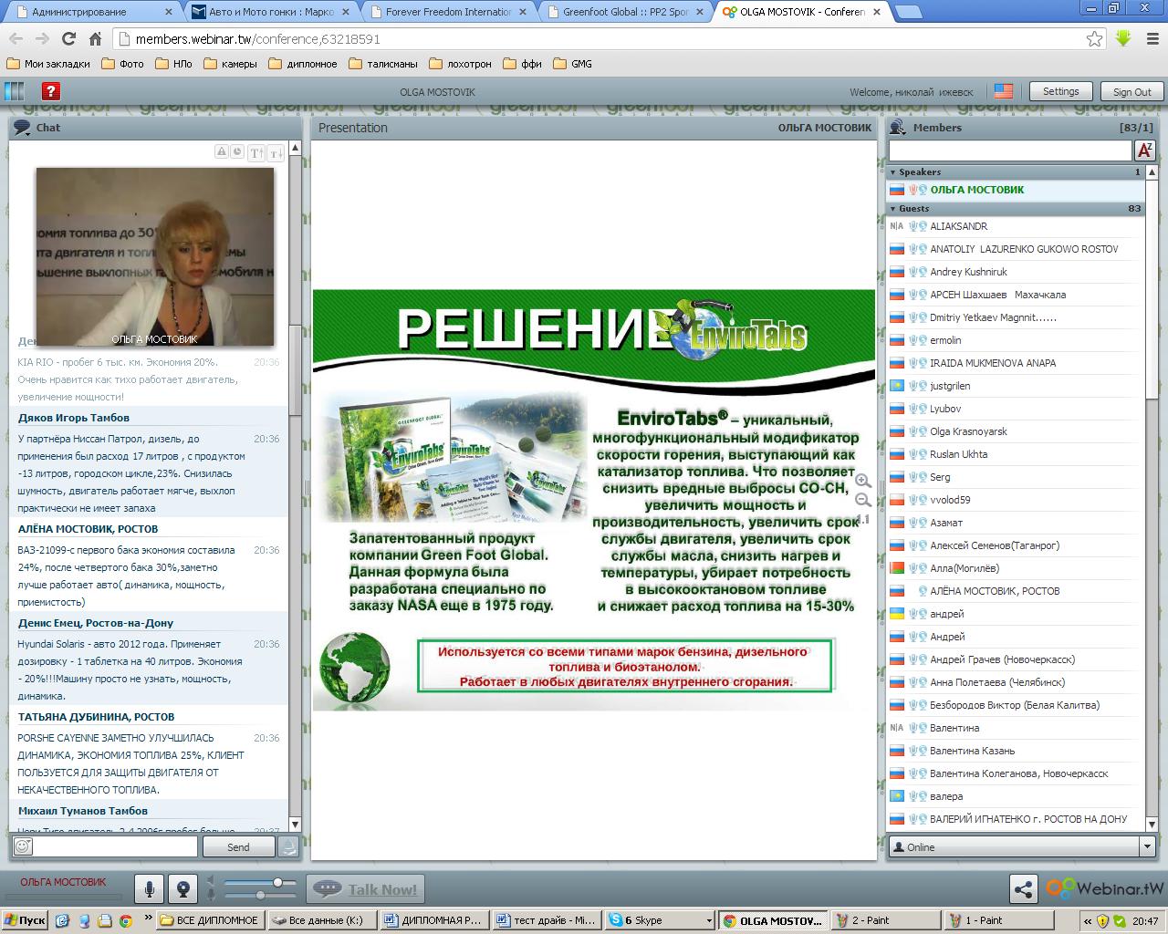Click the language flag icon
The width and height of the screenshot is (1168, 934).
point(1004,91)
